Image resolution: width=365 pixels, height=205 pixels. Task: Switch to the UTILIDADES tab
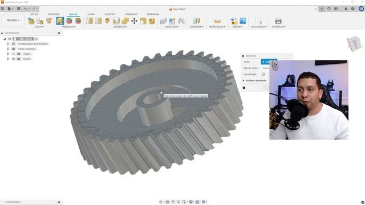coord(131,14)
